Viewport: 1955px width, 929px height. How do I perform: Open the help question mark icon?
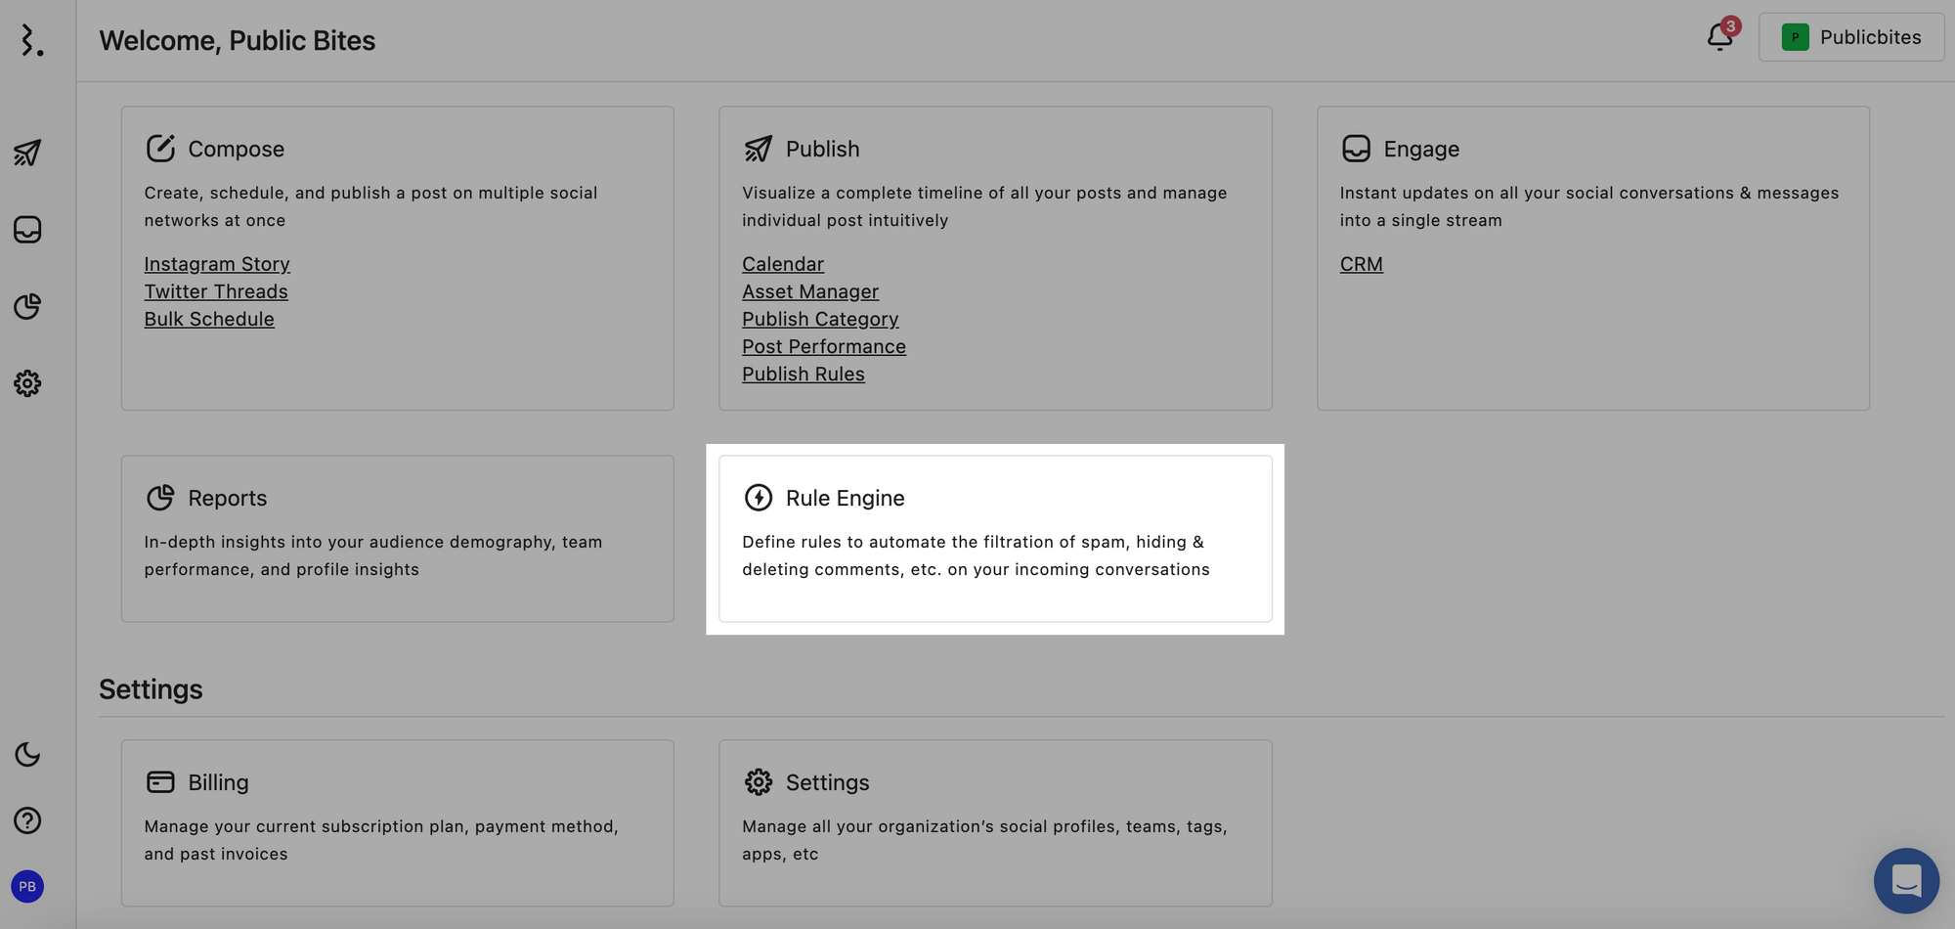(x=27, y=820)
